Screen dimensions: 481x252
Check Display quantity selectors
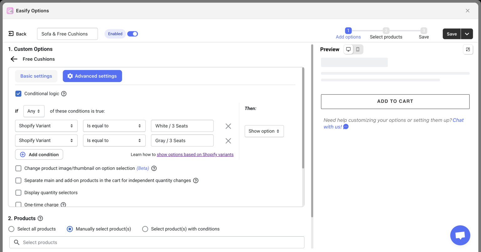(18, 193)
